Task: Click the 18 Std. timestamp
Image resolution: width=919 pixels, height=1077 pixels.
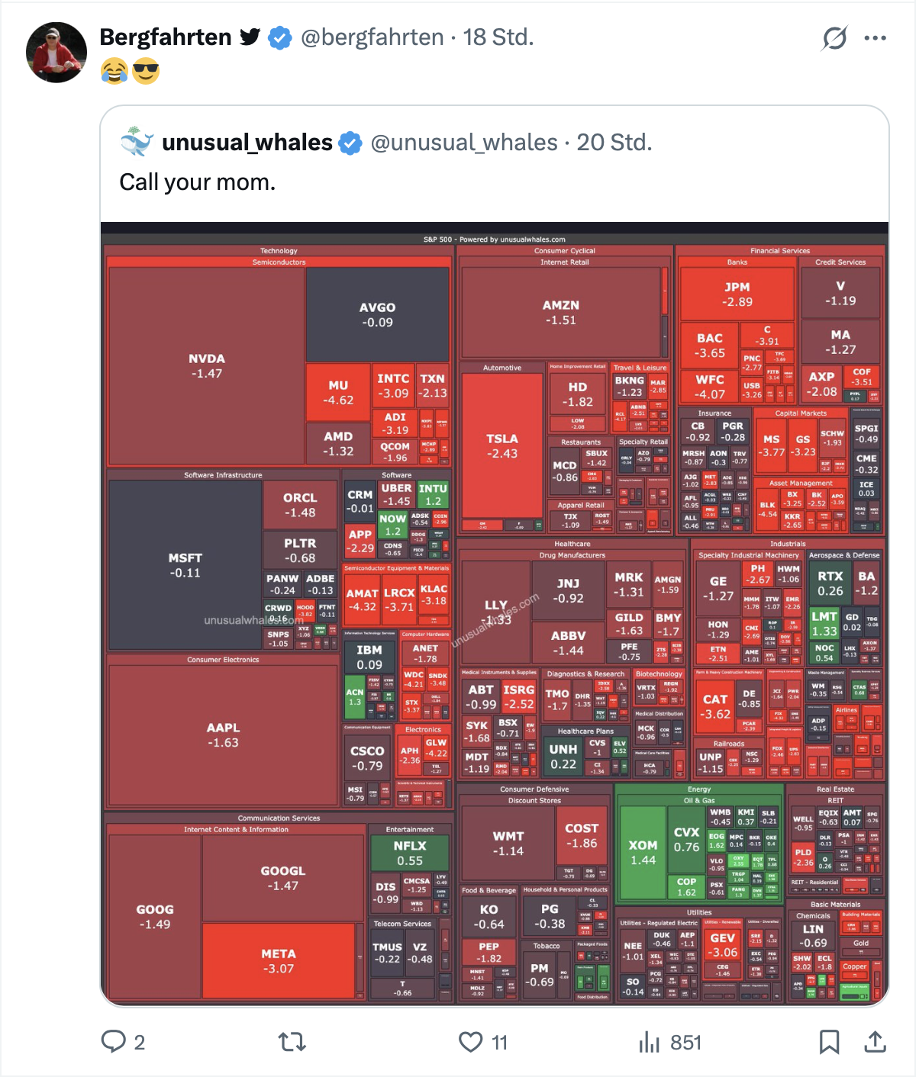Action: [498, 37]
